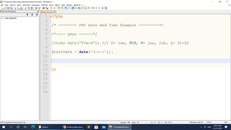The image size is (231, 130).
Task: Click the Open file toolbar icon
Action: click(x=5, y=8)
